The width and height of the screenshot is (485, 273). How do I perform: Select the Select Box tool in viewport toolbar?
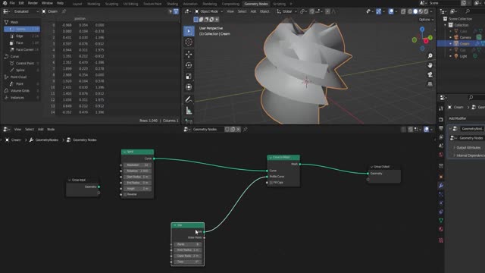pyautogui.click(x=189, y=31)
